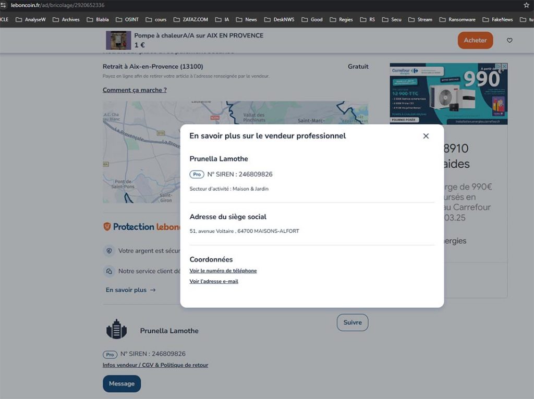Click the Message button

click(122, 384)
